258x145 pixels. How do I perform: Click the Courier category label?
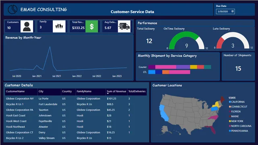tap(142, 67)
